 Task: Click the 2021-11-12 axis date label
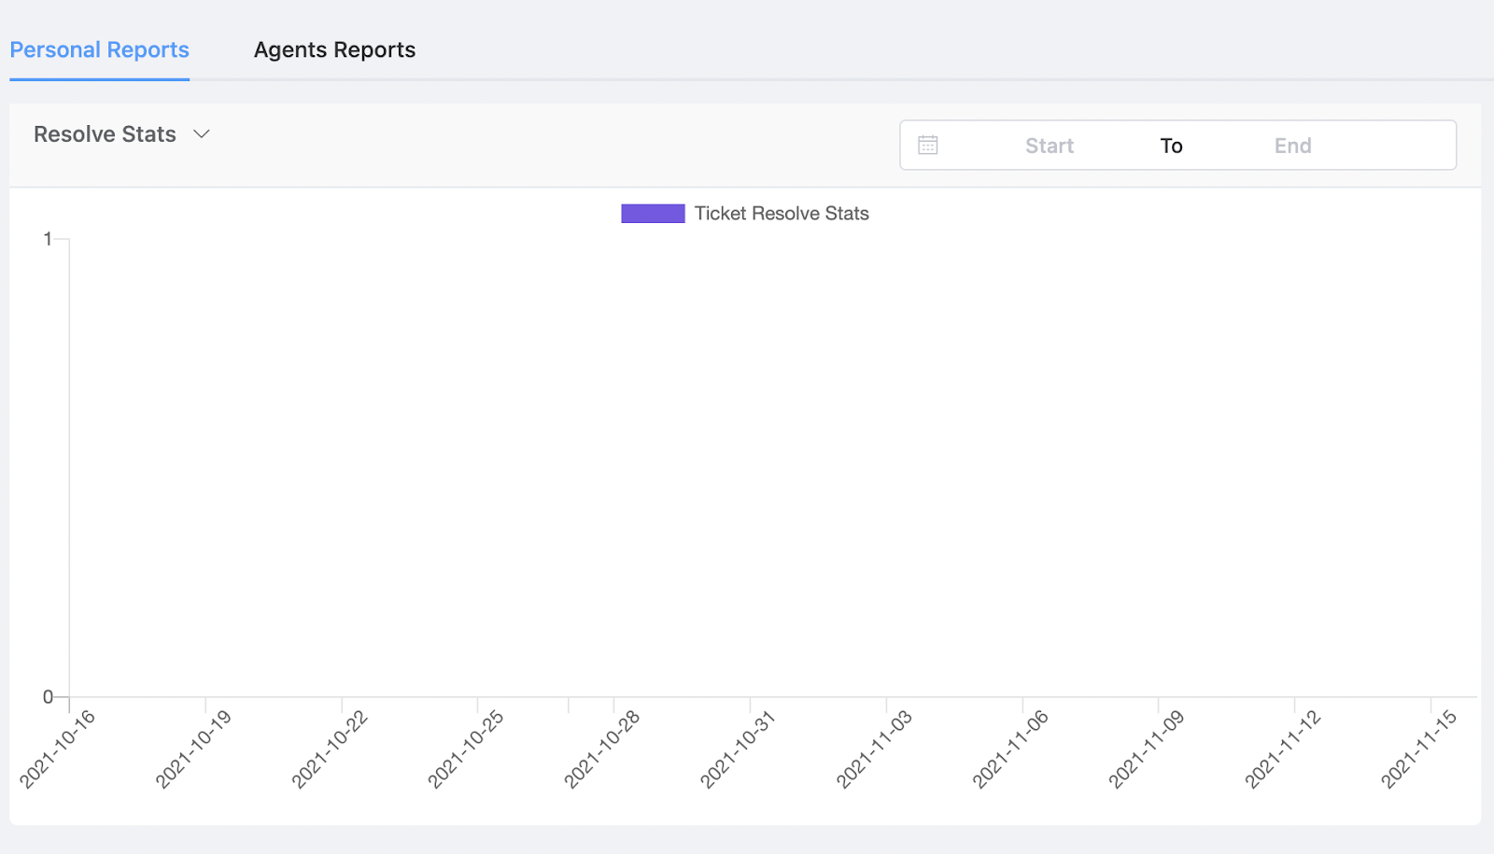[1283, 749]
